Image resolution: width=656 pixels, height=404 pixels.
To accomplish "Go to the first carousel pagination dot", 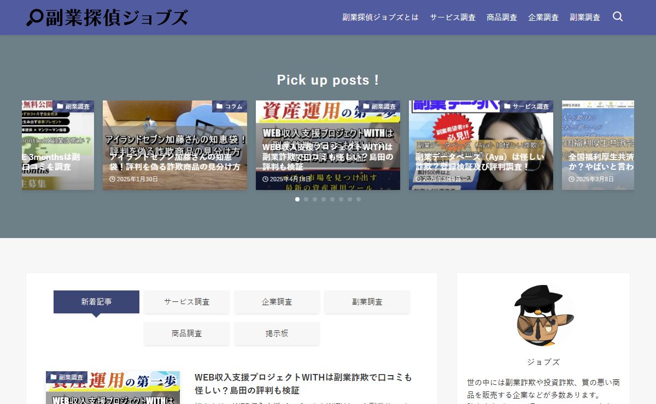I will 297,199.
